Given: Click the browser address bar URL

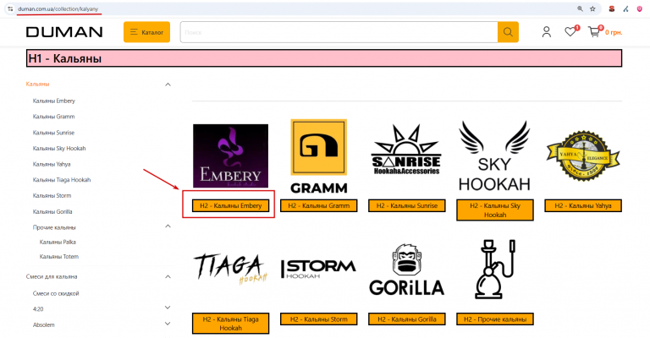Looking at the screenshot, I should click(58, 8).
